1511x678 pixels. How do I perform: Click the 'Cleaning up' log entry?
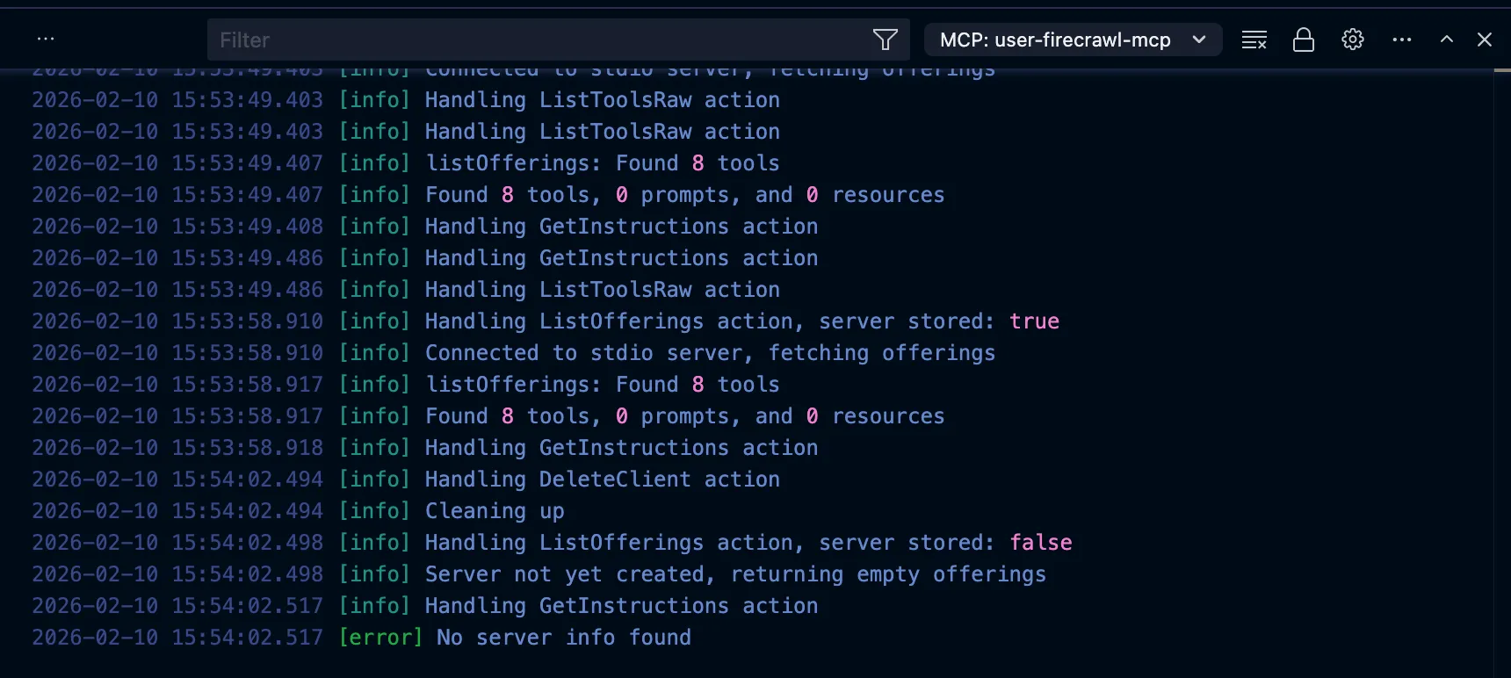coord(495,511)
